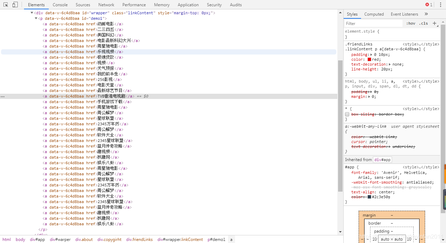Open the DevTools kebab menu
Viewport: 446px width, 243px height.
click(440, 5)
